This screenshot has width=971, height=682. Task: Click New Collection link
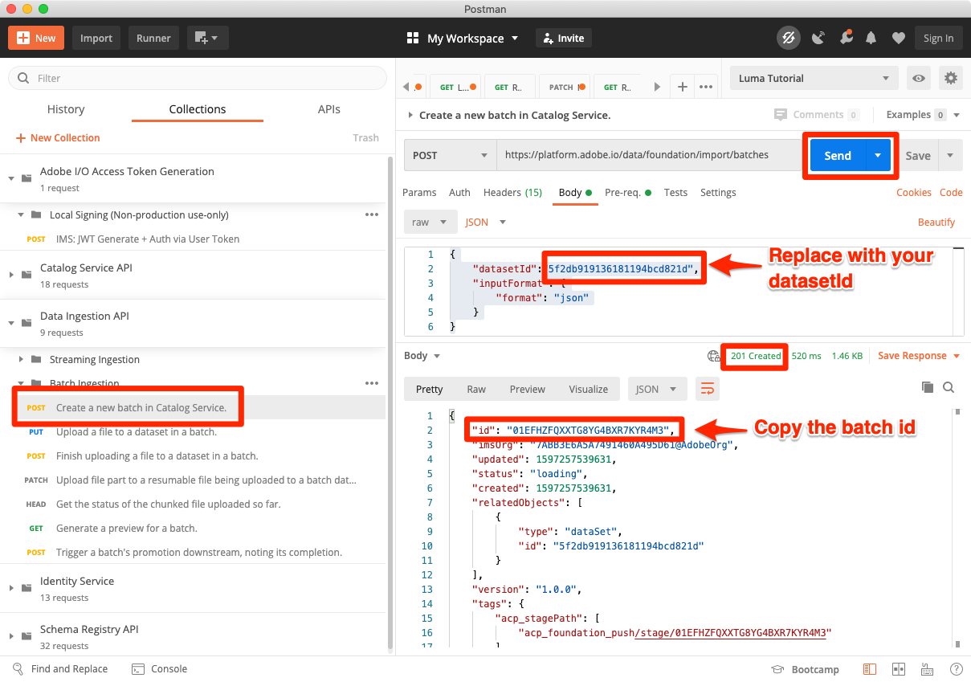click(58, 138)
